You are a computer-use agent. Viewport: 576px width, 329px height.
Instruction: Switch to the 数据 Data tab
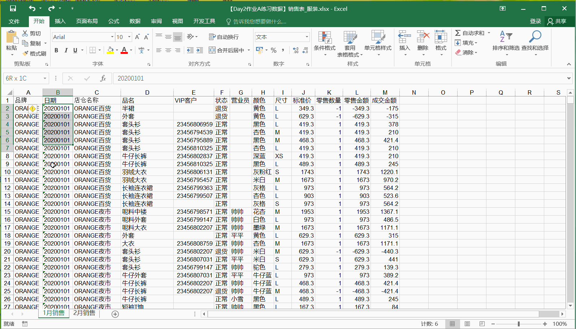click(135, 21)
